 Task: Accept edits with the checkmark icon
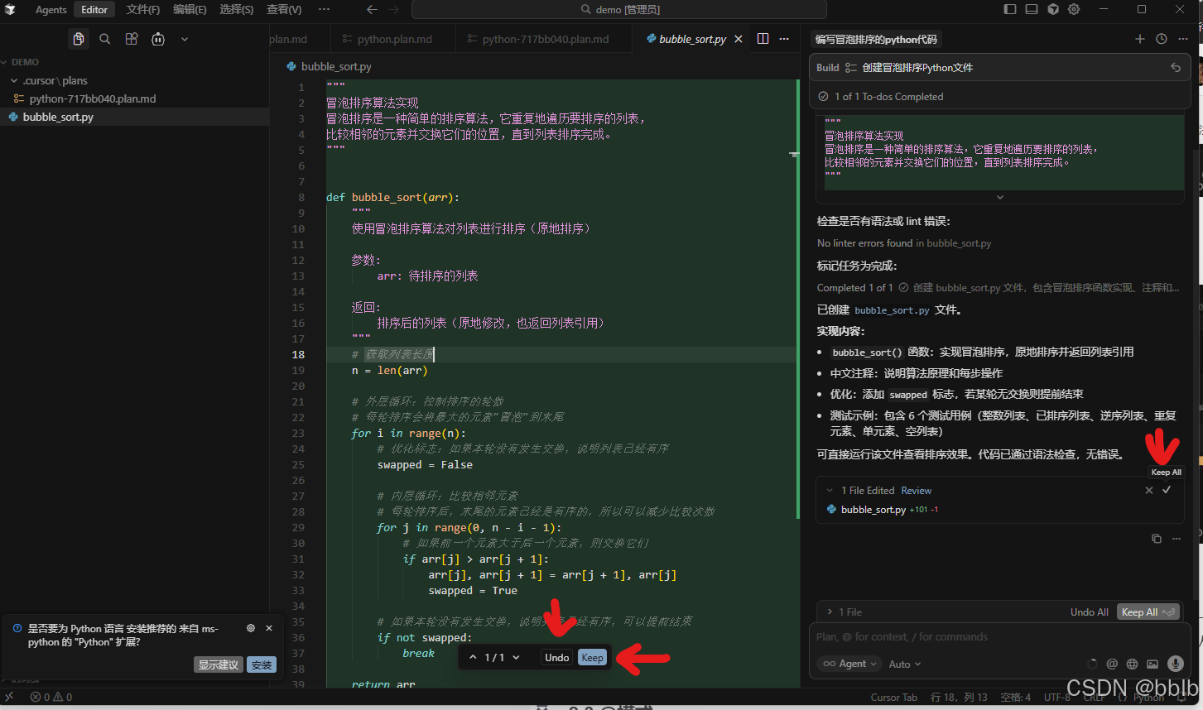[1167, 490]
